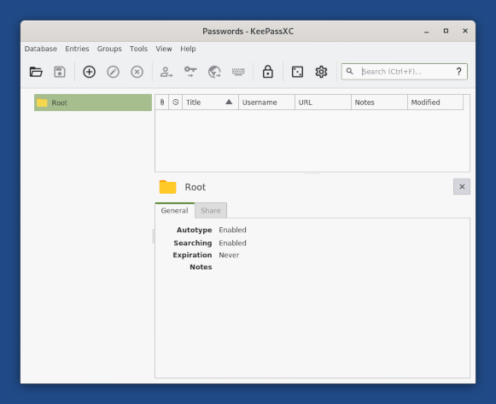Click the Auto-Type keyboard icon
The height and width of the screenshot is (404, 496).
click(x=238, y=72)
